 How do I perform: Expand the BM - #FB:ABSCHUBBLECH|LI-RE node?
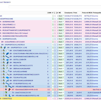click(4, 86)
